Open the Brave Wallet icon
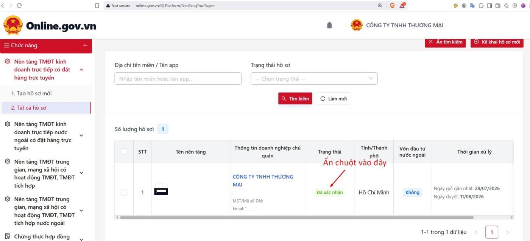 [x=498, y=6]
